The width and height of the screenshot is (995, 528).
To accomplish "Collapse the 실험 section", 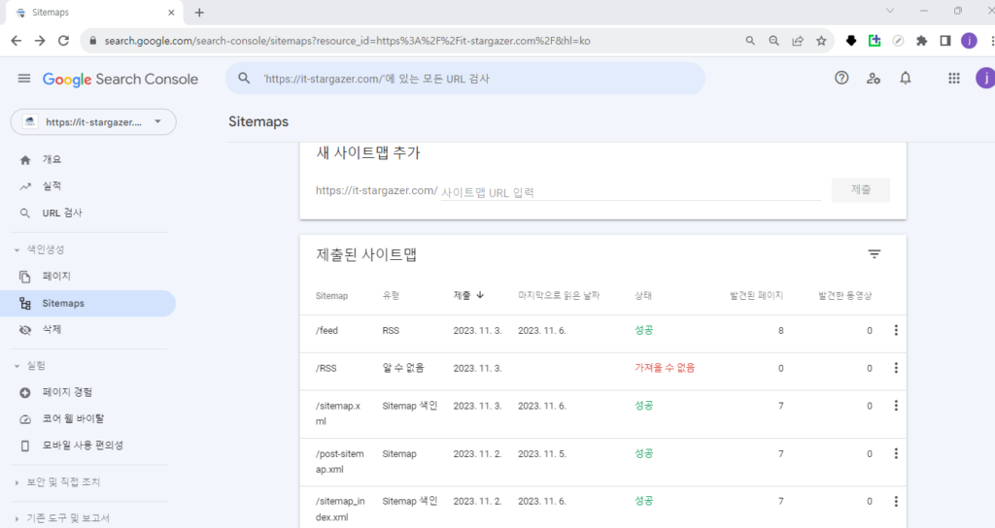I will 30,366.
